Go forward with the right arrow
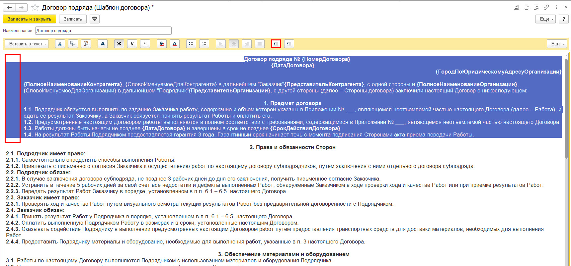 pos(21,7)
